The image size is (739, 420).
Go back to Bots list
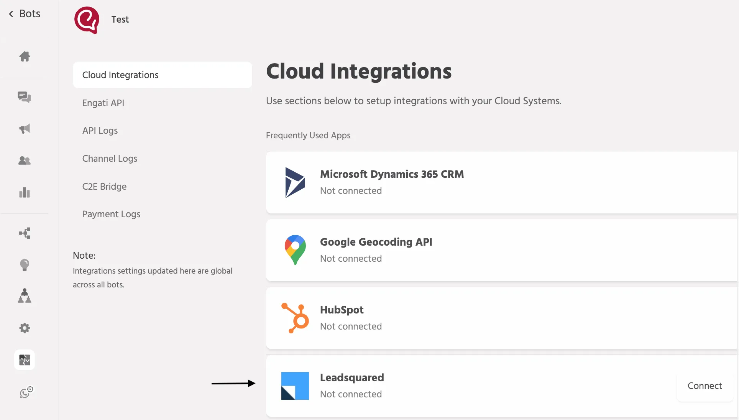click(x=25, y=14)
